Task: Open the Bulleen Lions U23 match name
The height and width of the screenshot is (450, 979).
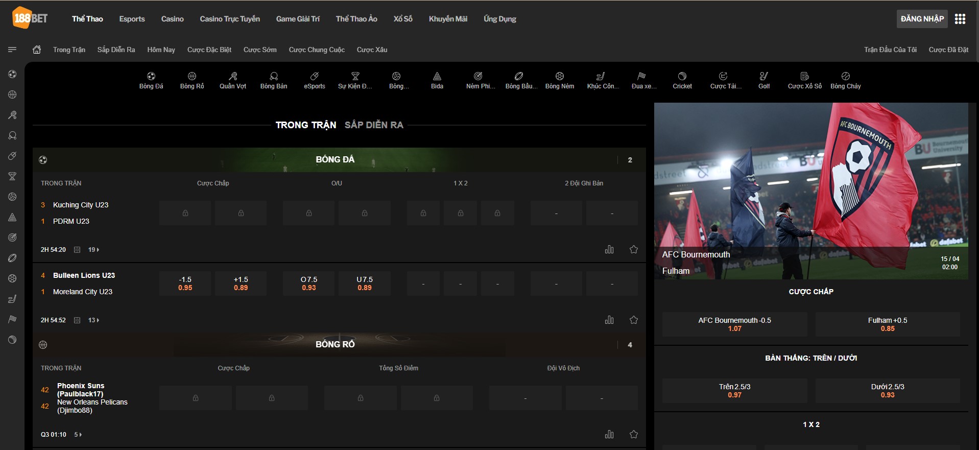Action: point(84,275)
